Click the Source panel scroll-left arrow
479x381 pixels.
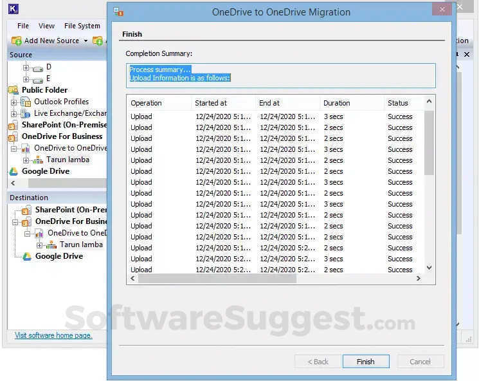tap(13, 183)
